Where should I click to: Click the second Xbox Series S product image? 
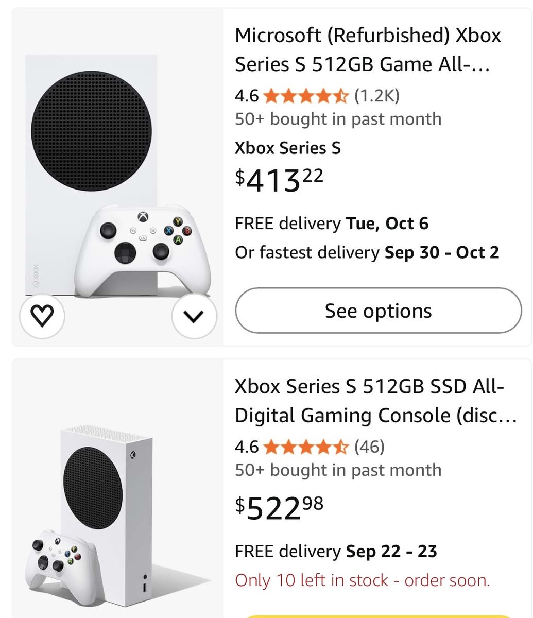click(x=117, y=515)
